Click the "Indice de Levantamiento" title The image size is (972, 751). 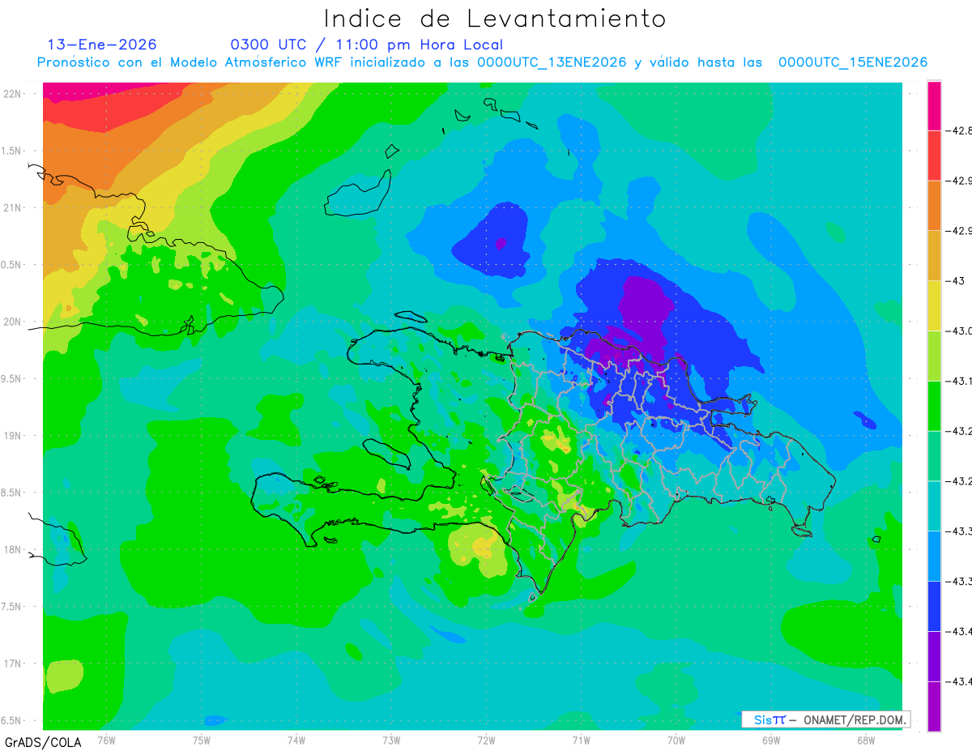coord(495,18)
